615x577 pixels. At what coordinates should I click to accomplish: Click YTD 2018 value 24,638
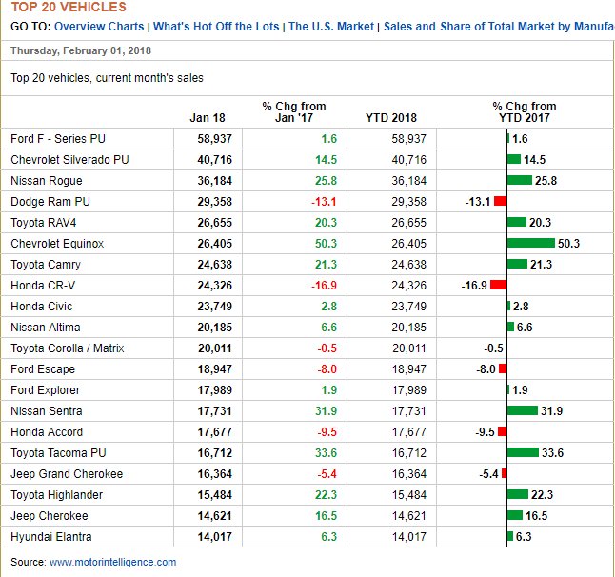pos(408,265)
